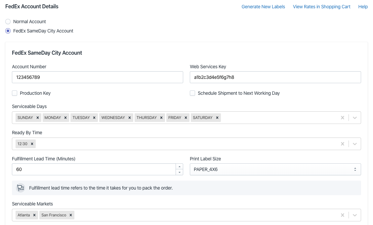
Task: Decrease Fulfillment Lead Time with down arrow
Action: (x=179, y=172)
